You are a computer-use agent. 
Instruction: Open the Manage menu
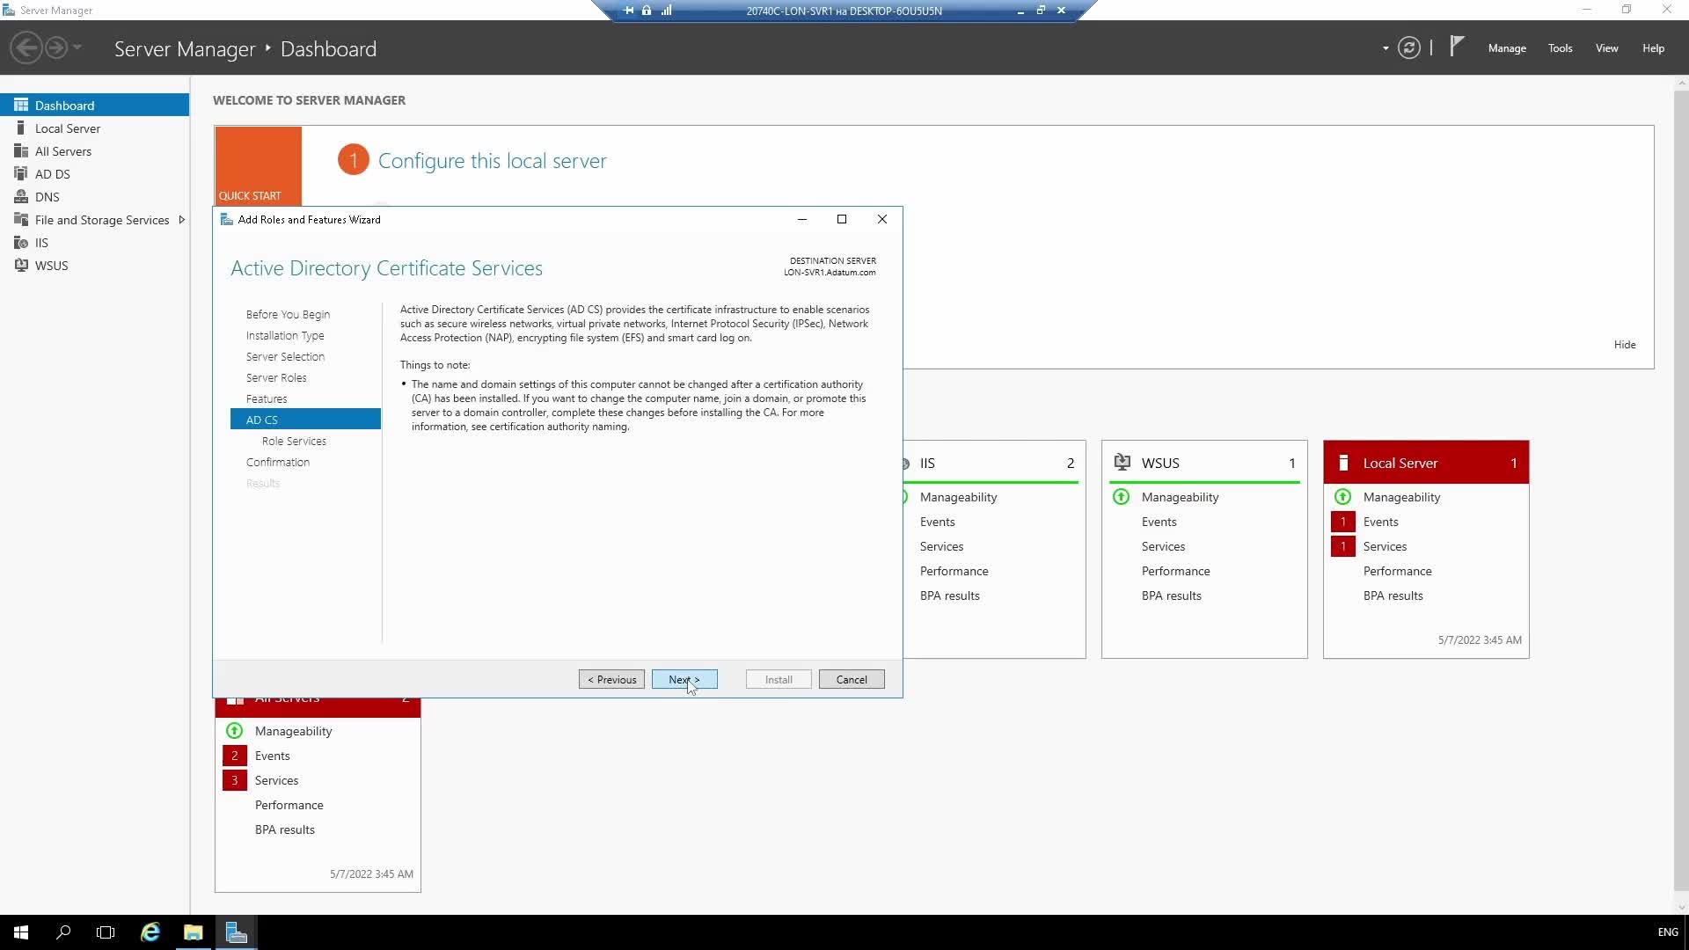(x=1507, y=48)
